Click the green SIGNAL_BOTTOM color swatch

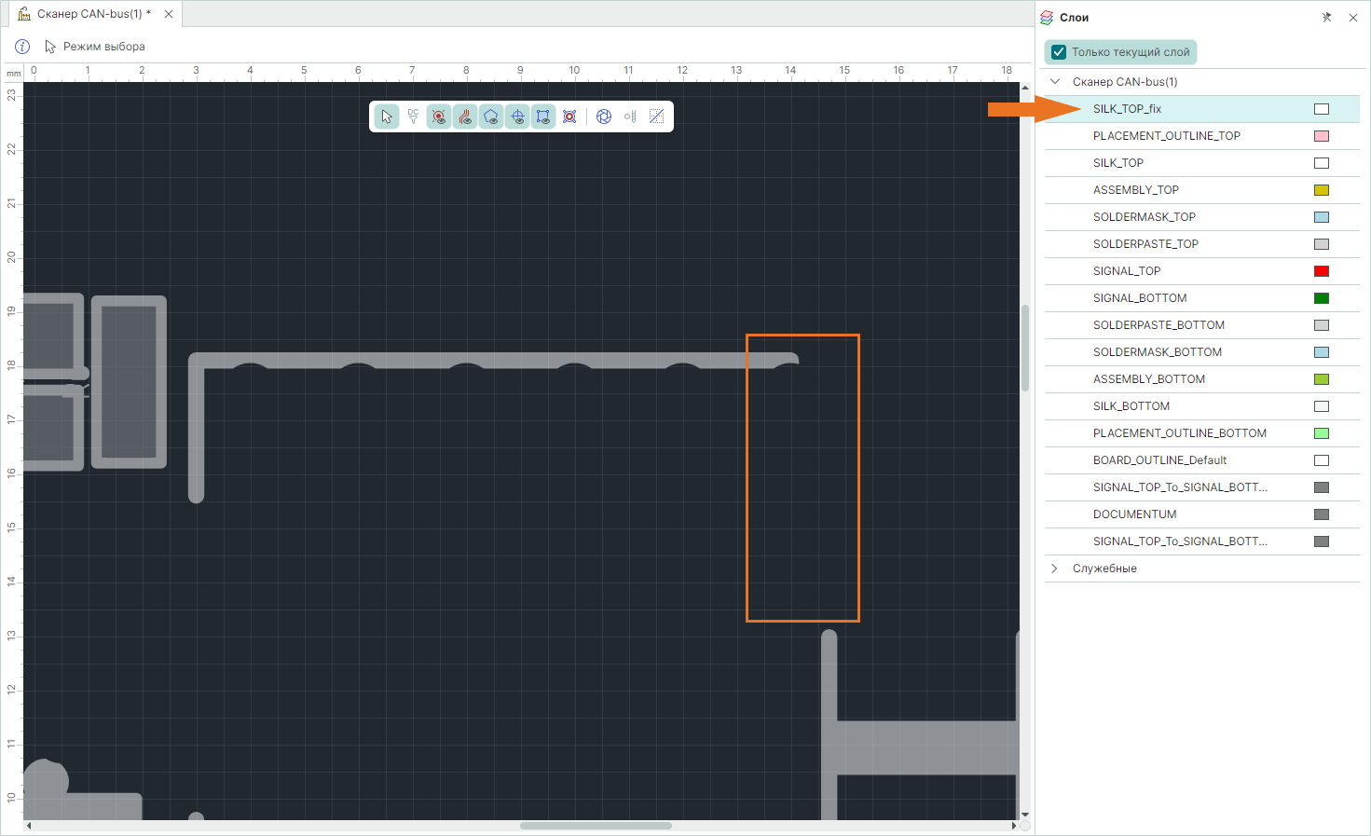pos(1321,298)
